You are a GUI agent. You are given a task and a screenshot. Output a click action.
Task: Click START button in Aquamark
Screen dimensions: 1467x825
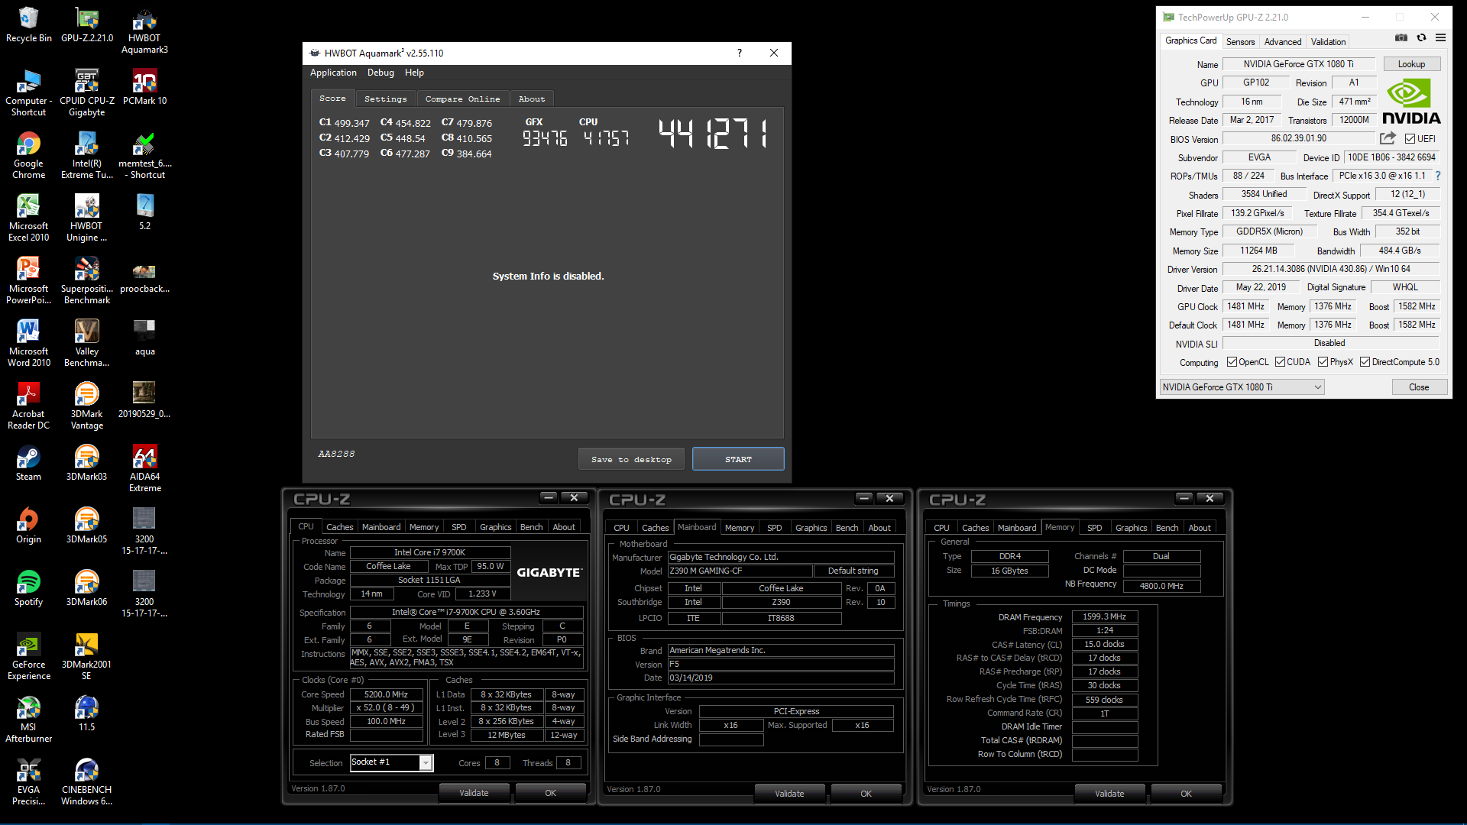(738, 459)
